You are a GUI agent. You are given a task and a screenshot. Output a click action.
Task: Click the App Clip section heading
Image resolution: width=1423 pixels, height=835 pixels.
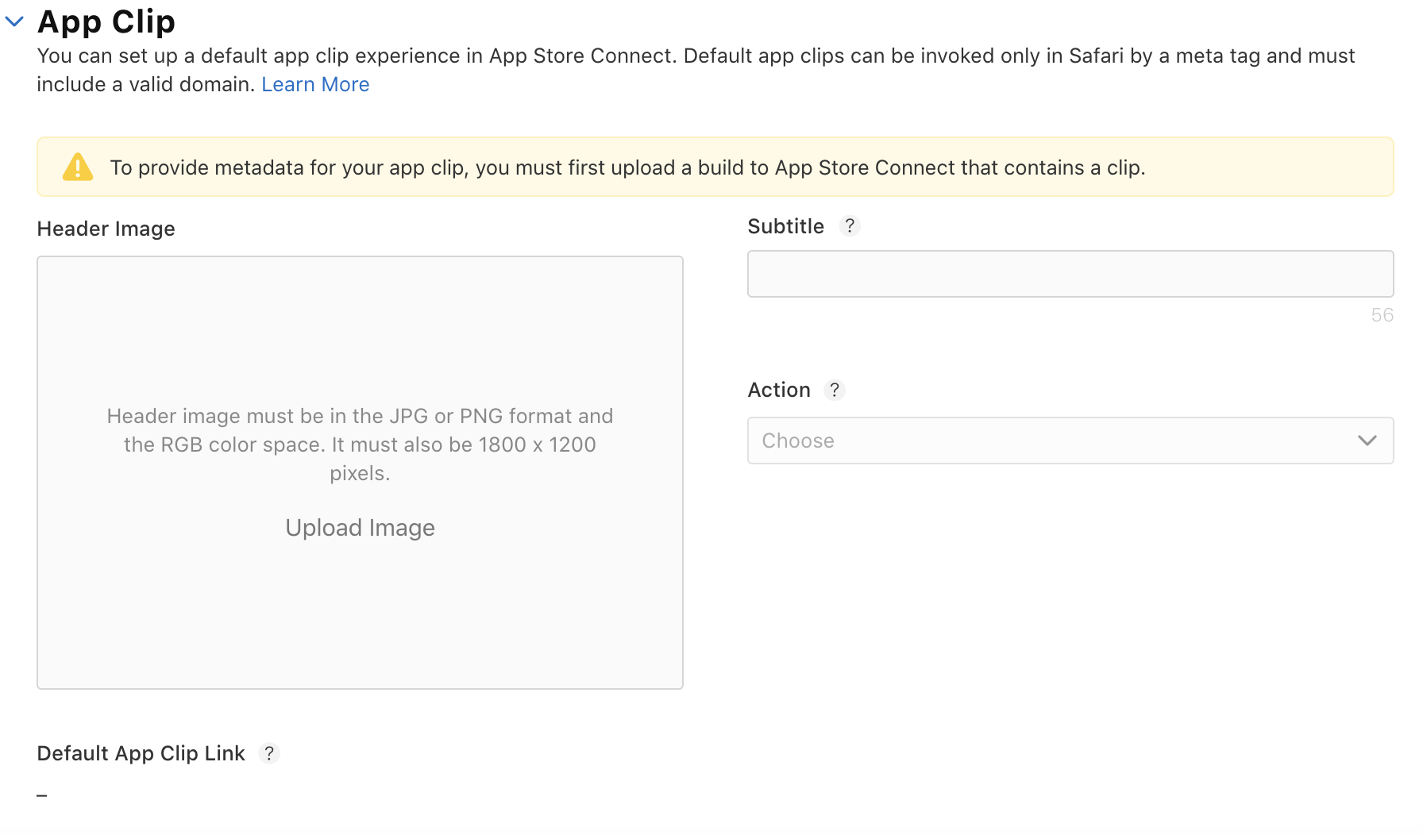coord(106,22)
